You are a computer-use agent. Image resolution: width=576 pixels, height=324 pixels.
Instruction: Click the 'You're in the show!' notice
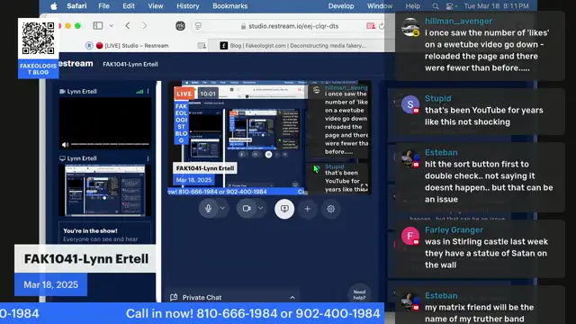(105, 233)
